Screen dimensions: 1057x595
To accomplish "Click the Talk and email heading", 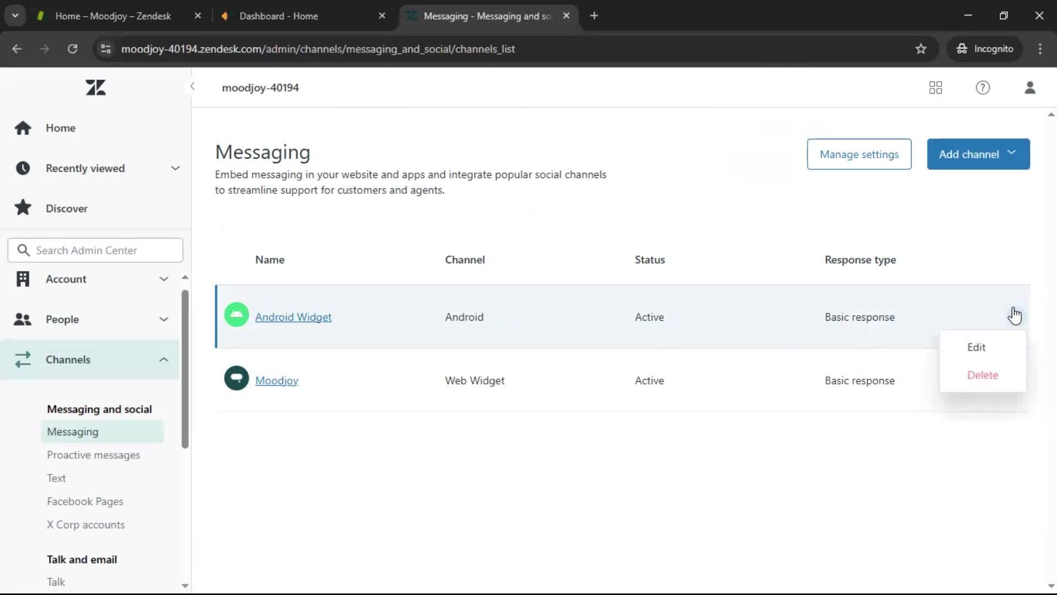I will pyautogui.click(x=82, y=560).
